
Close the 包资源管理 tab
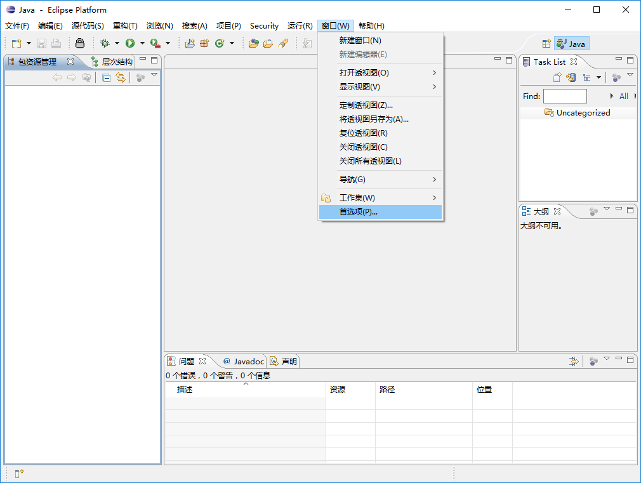[x=70, y=62]
